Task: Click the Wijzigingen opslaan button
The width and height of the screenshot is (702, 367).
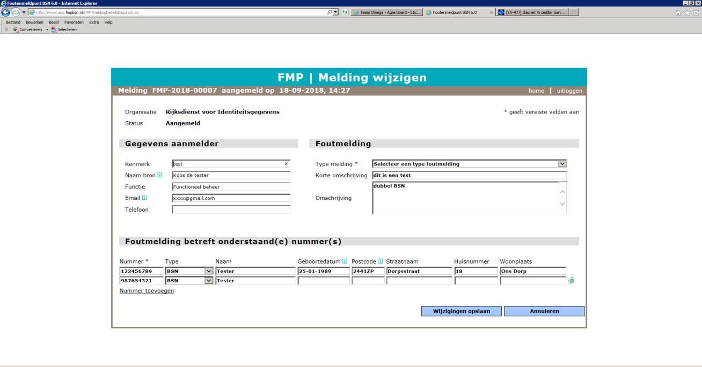Action: click(x=461, y=311)
